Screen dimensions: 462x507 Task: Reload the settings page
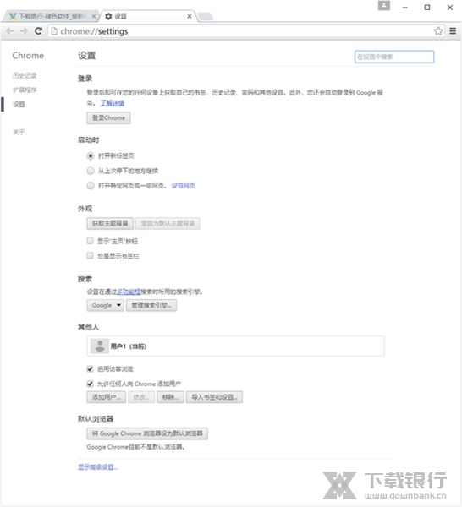(x=39, y=31)
